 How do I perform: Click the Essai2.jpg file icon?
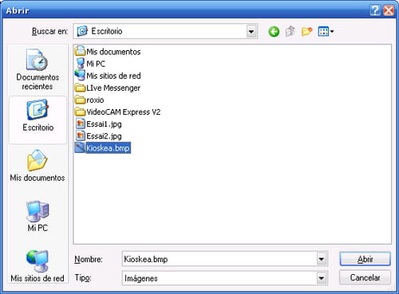(80, 136)
